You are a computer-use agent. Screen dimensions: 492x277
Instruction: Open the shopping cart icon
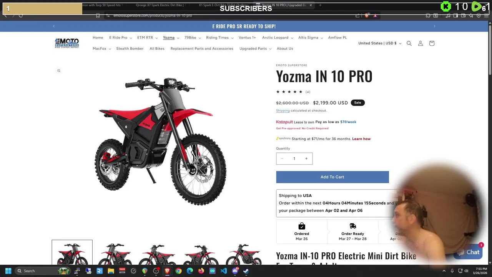pyautogui.click(x=432, y=43)
